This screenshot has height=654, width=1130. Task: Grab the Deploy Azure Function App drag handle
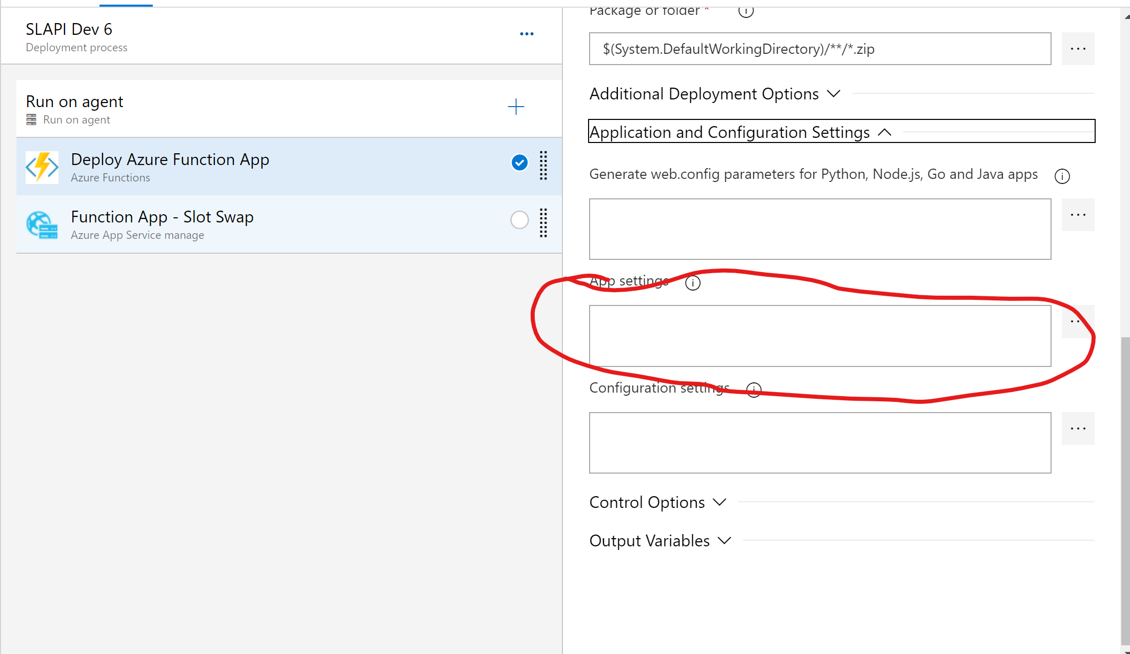pos(543,166)
